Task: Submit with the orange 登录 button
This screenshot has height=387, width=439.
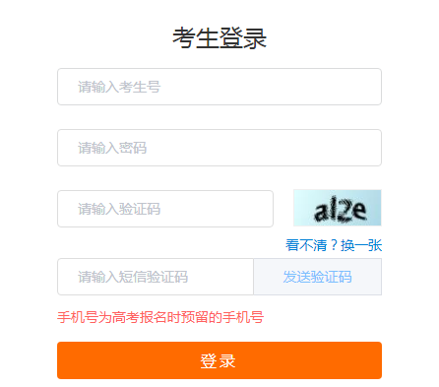Action: pyautogui.click(x=219, y=360)
